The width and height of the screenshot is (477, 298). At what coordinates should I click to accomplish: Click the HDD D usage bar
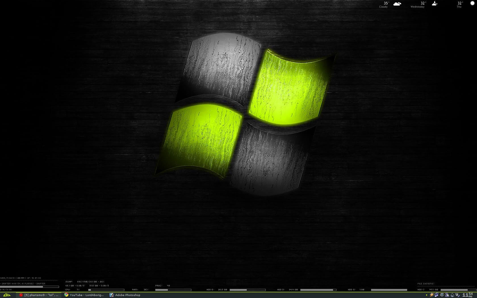[x=318, y=290]
